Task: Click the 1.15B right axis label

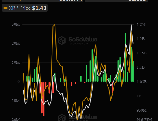Action: pyautogui.click(x=142, y=53)
